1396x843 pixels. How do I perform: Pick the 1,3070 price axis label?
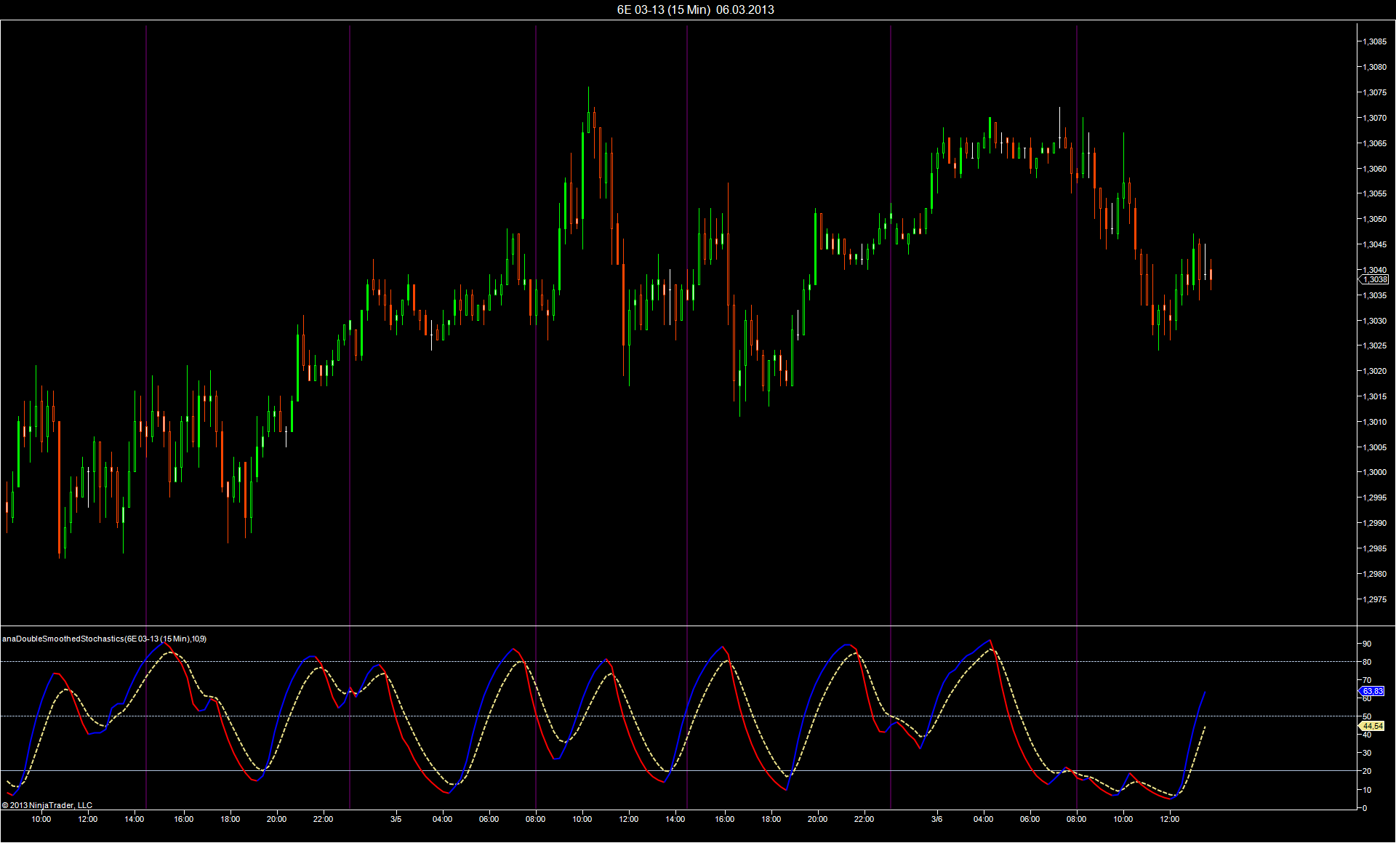click(x=1375, y=118)
